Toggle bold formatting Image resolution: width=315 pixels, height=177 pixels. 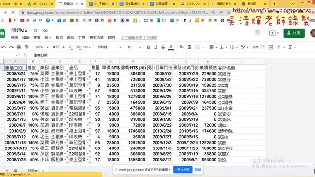(148, 47)
